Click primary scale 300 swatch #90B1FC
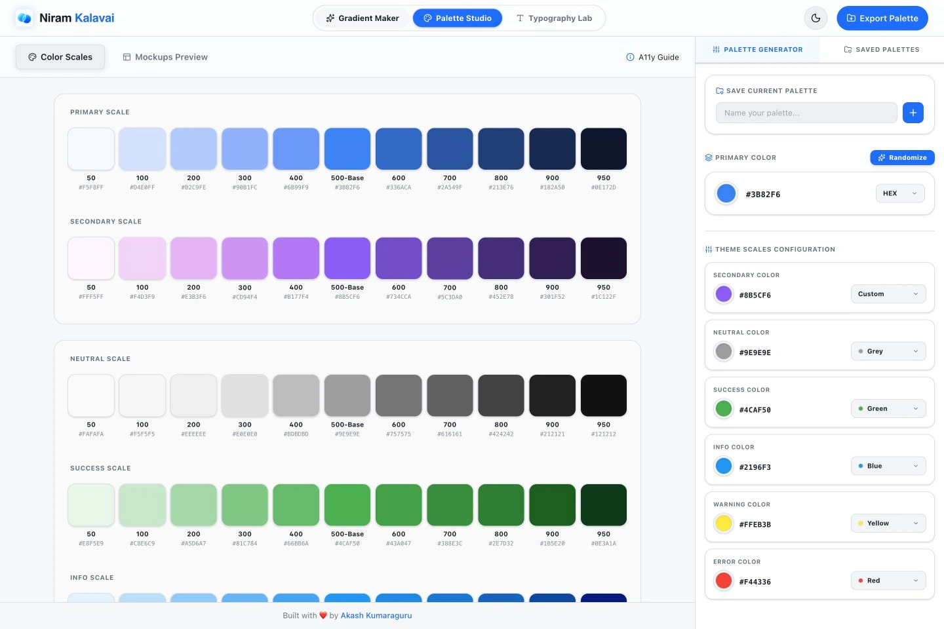The width and height of the screenshot is (944, 629). click(245, 149)
